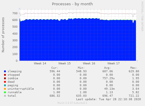Image resolution: width=145 pixels, height=106 pixels.
Task: Click the 'stopped' legend label
Action: click(x=14, y=75)
